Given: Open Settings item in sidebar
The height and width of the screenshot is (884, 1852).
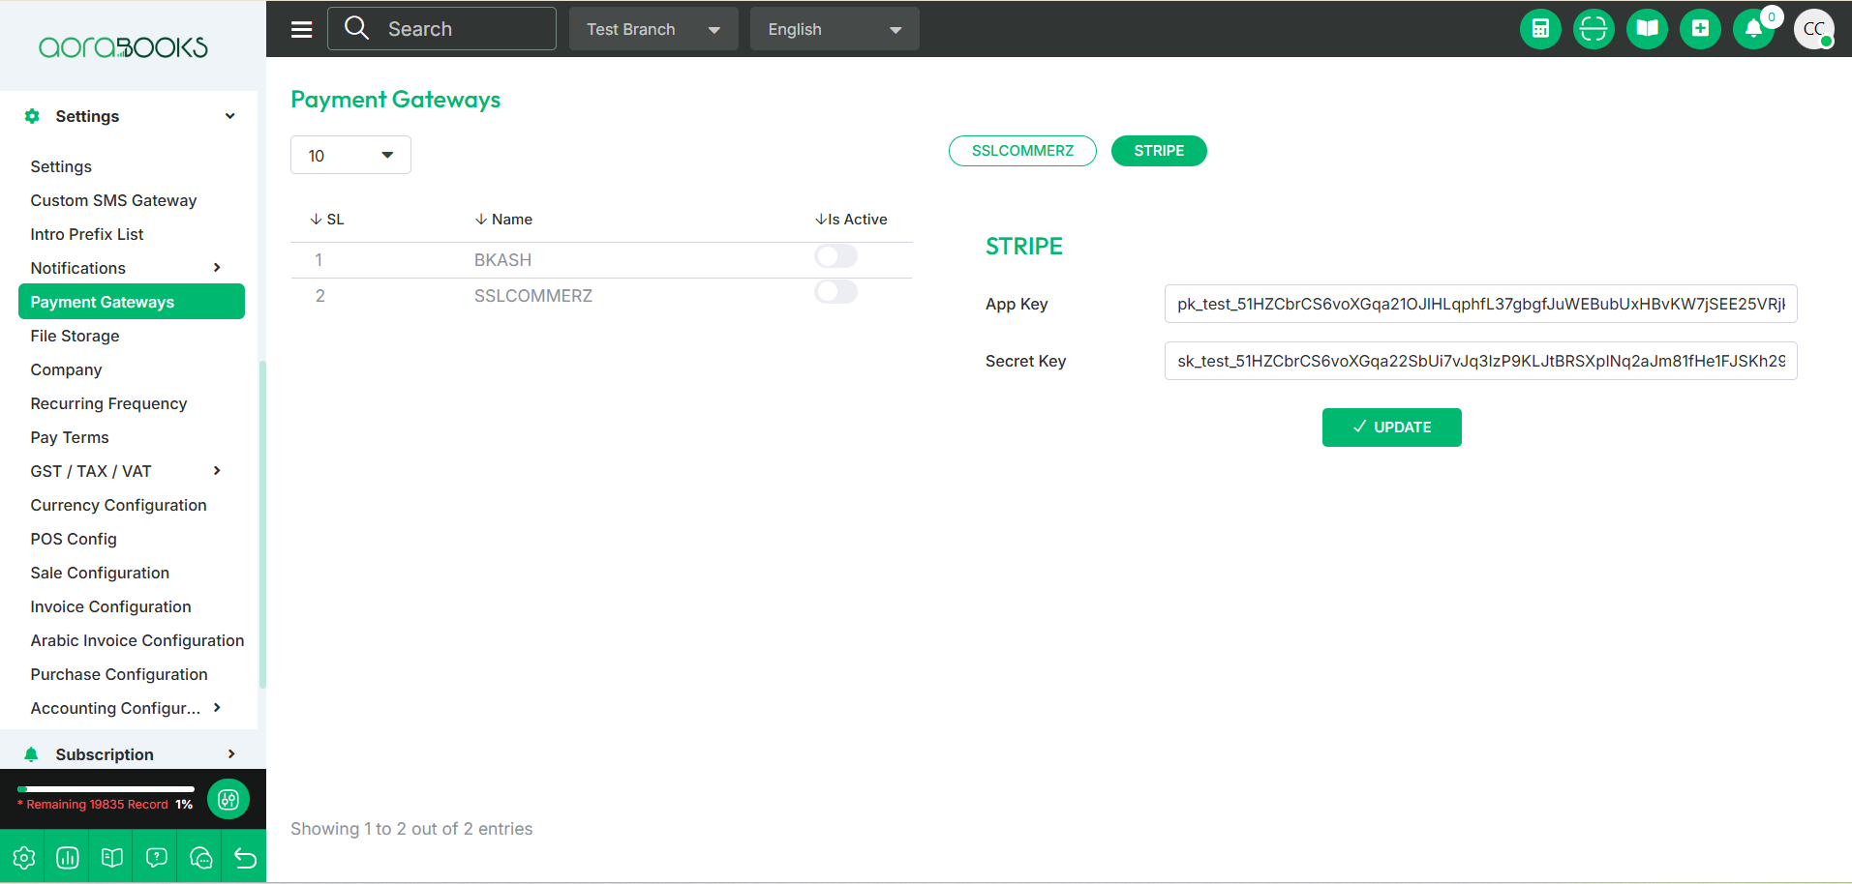Looking at the screenshot, I should tap(61, 166).
